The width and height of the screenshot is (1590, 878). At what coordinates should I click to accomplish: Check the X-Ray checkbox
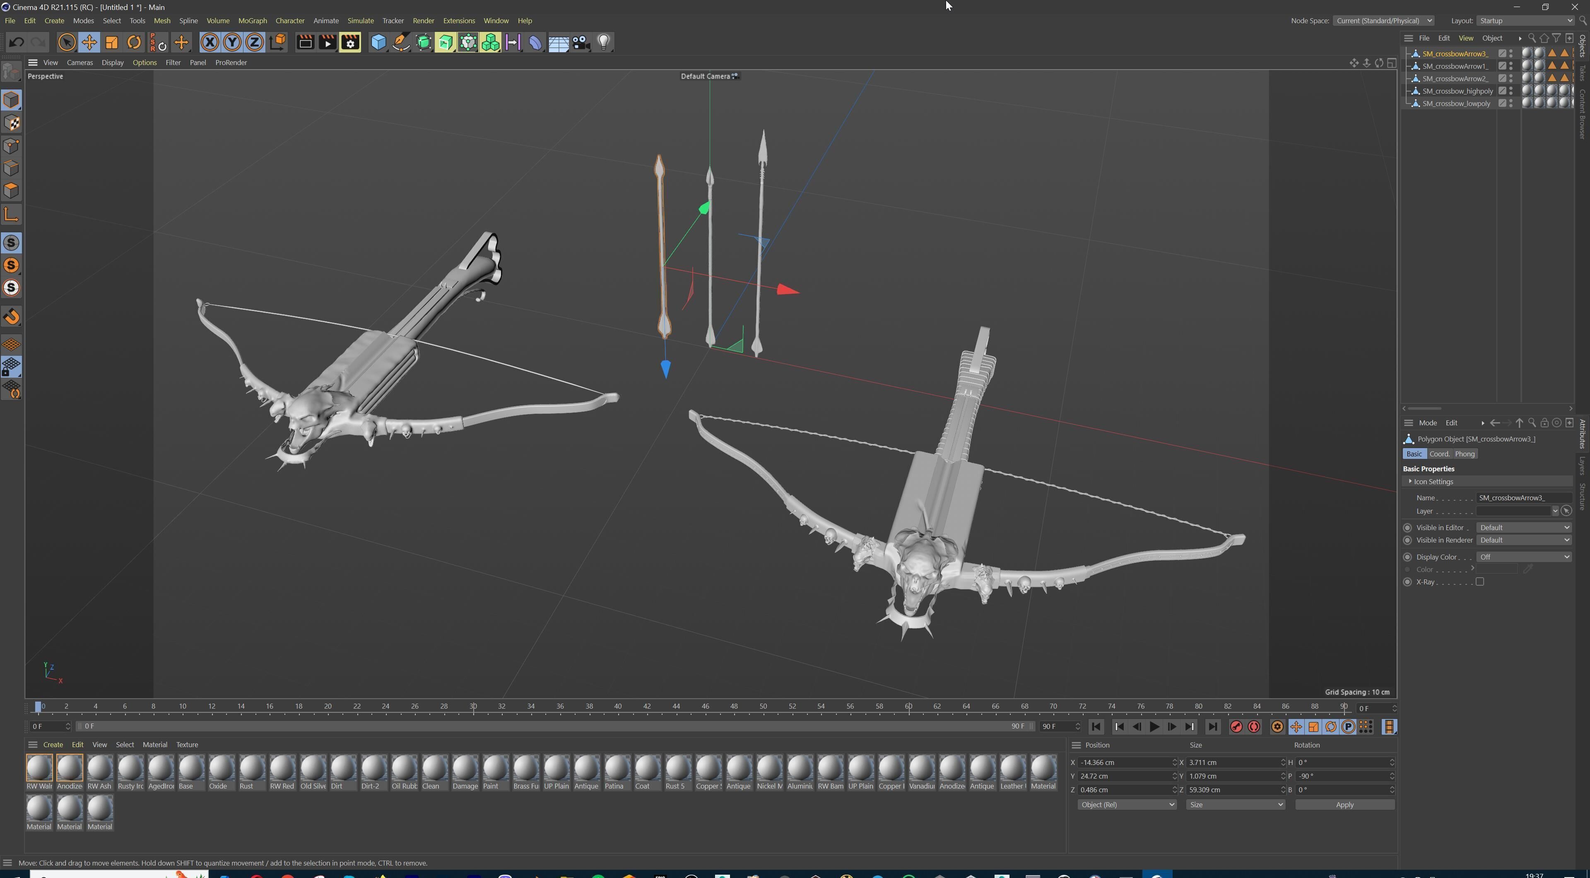(1479, 581)
